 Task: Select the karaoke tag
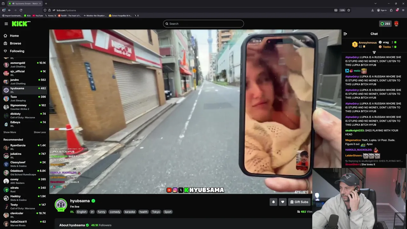click(x=129, y=212)
